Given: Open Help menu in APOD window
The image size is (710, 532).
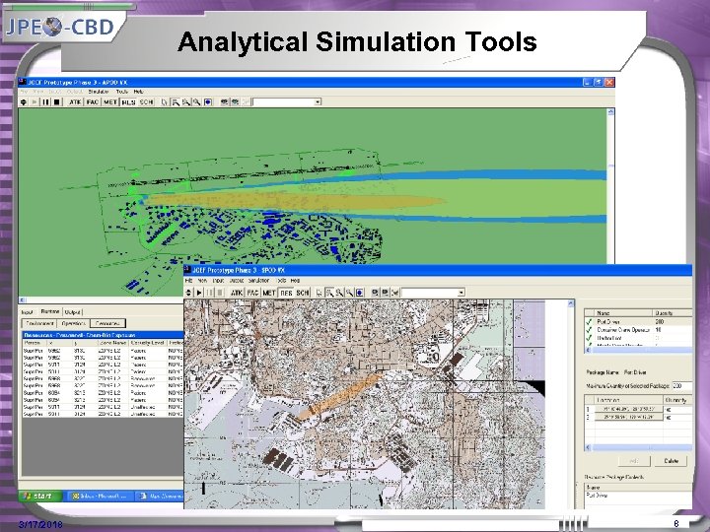Looking at the screenshot, I should [x=138, y=92].
